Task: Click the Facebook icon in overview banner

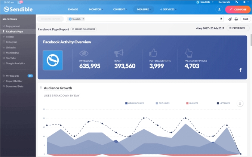Action: (240, 70)
